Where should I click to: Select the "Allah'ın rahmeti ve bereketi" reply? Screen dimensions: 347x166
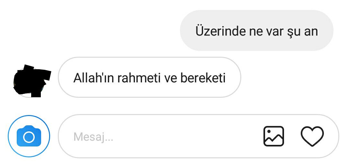pos(149,78)
